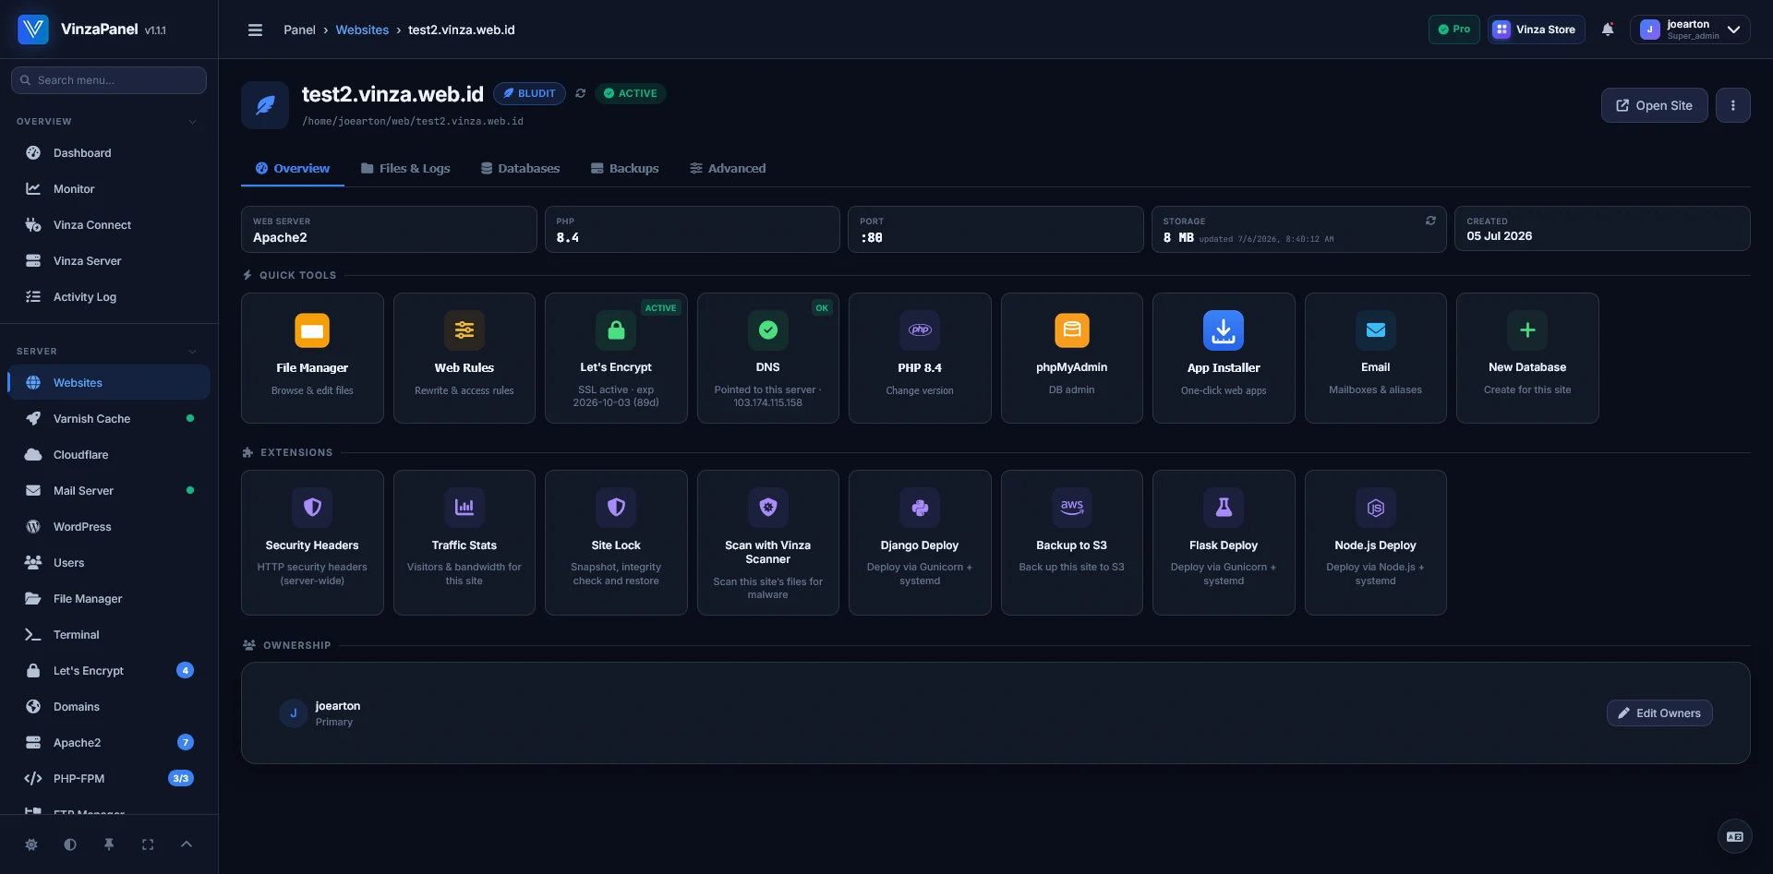
Task: Open the joearton user account dropdown
Action: point(1689,30)
